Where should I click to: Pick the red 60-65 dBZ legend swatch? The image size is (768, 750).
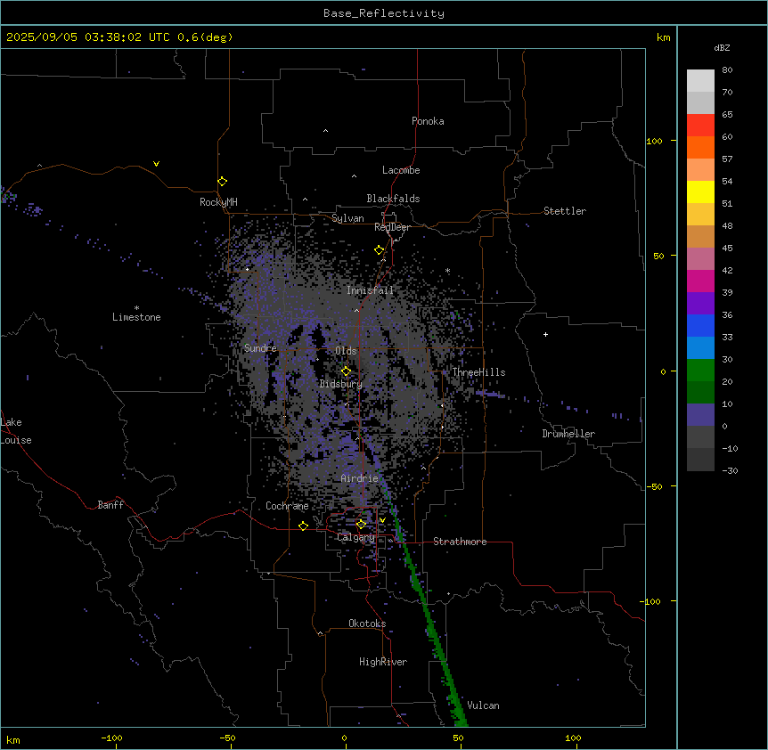tap(700, 126)
